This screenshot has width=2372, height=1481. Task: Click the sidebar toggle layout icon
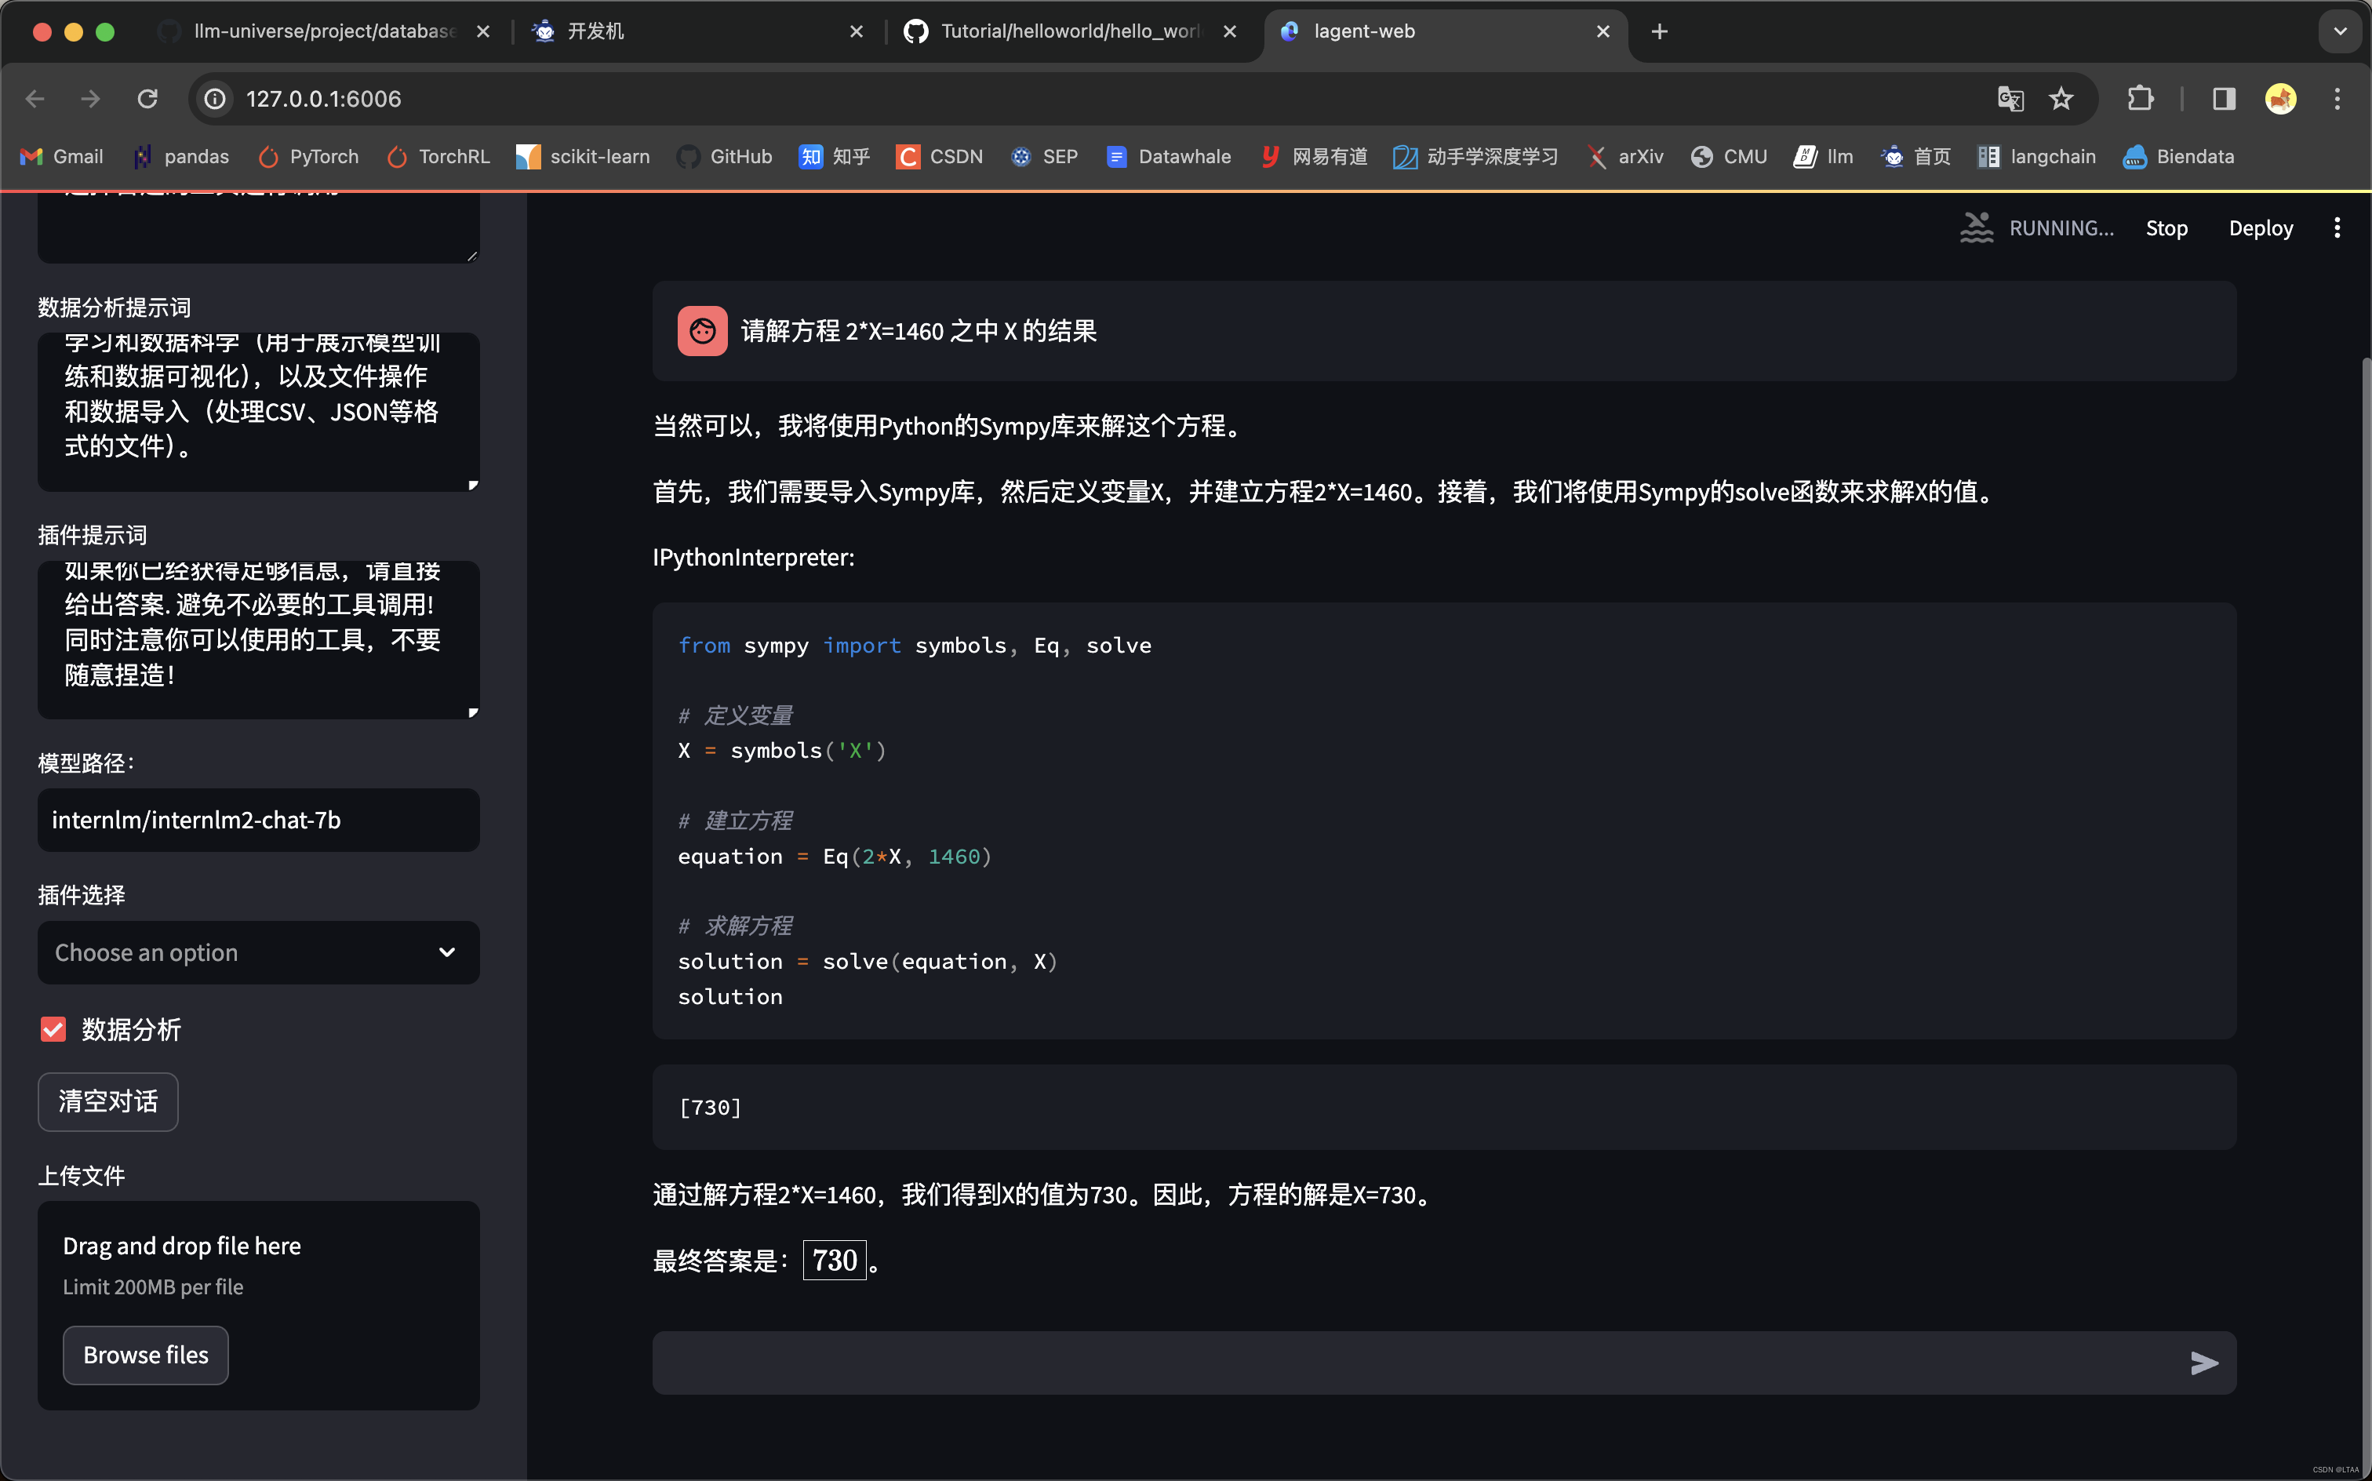click(x=2222, y=97)
